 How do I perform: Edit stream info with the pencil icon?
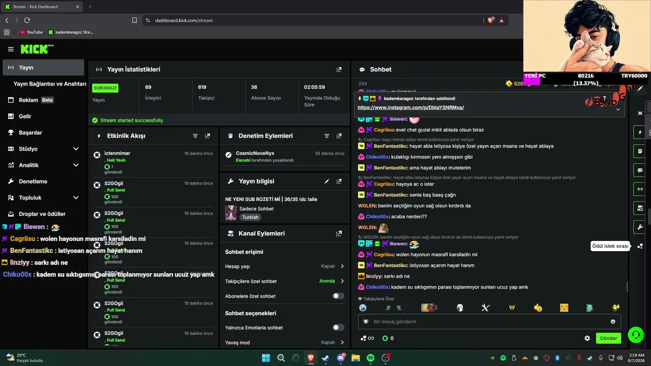[x=327, y=181]
